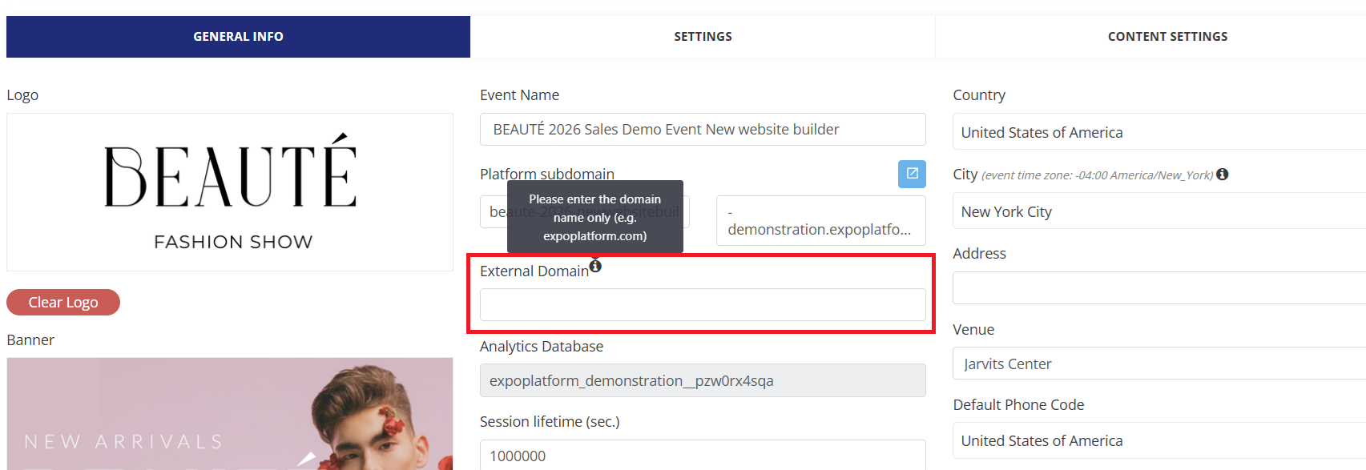Click the Session lifetime input
The height and width of the screenshot is (470, 1366).
tap(703, 455)
